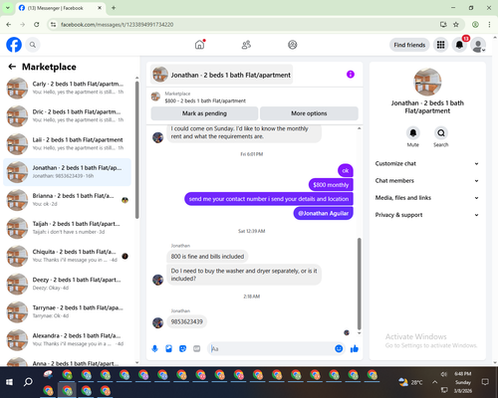The width and height of the screenshot is (498, 398).
Task: Open the site information icon in the address bar
Action: [53, 25]
